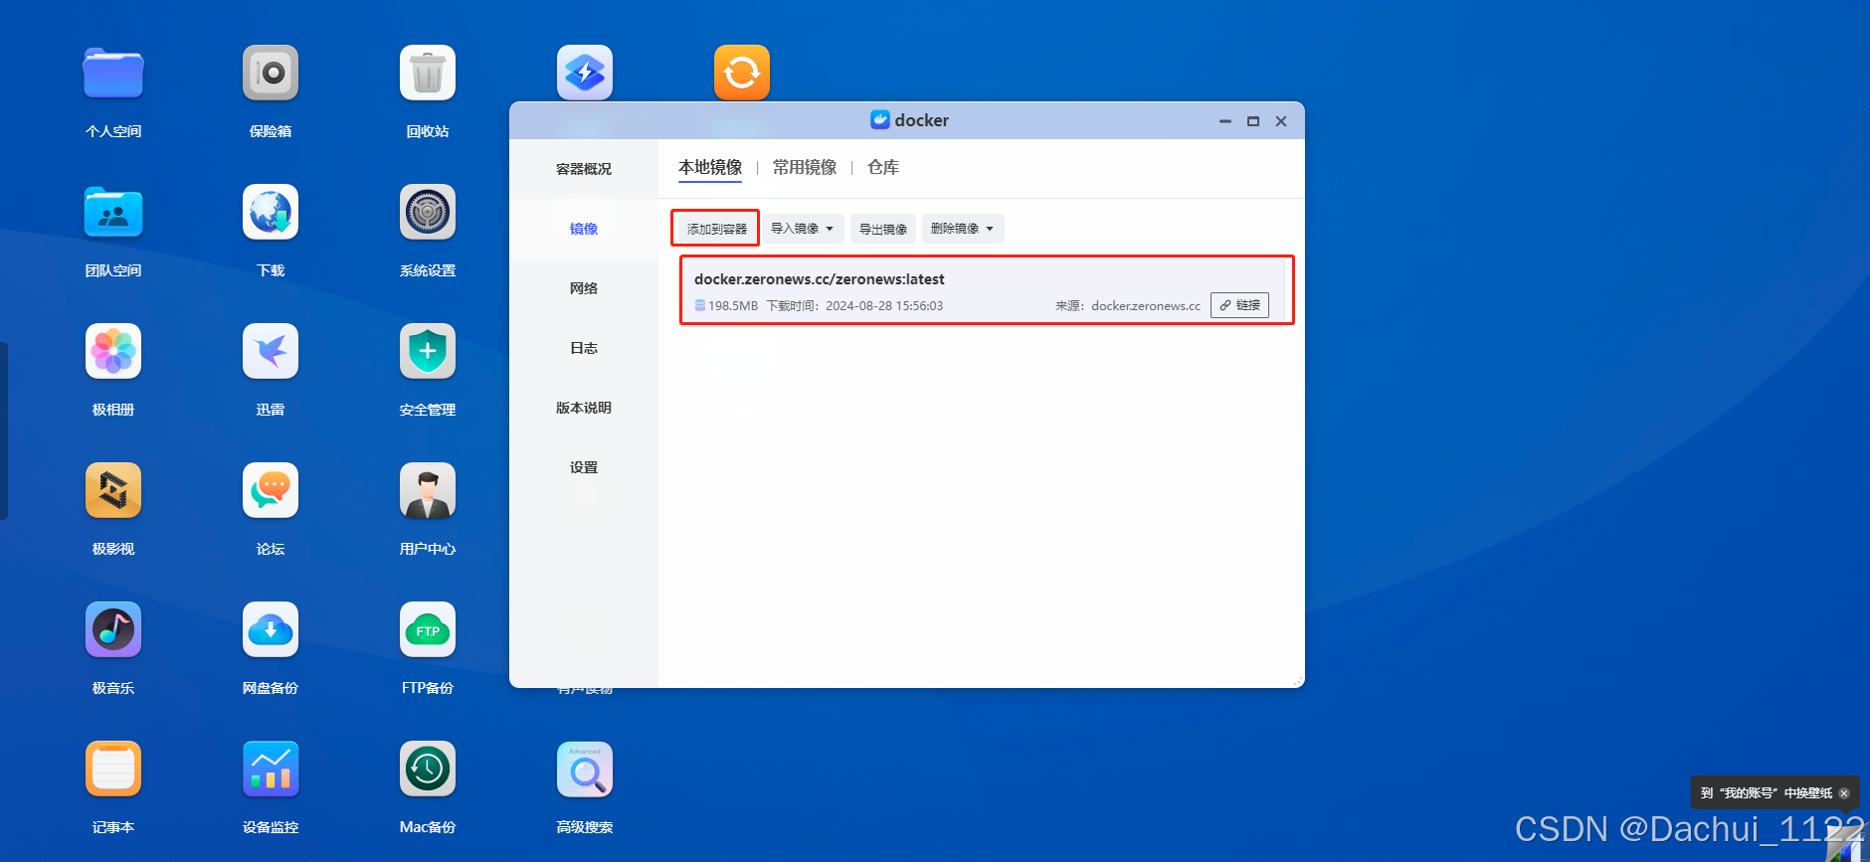Open the 团队空间 folder icon
This screenshot has width=1870, height=862.
pyautogui.click(x=113, y=212)
